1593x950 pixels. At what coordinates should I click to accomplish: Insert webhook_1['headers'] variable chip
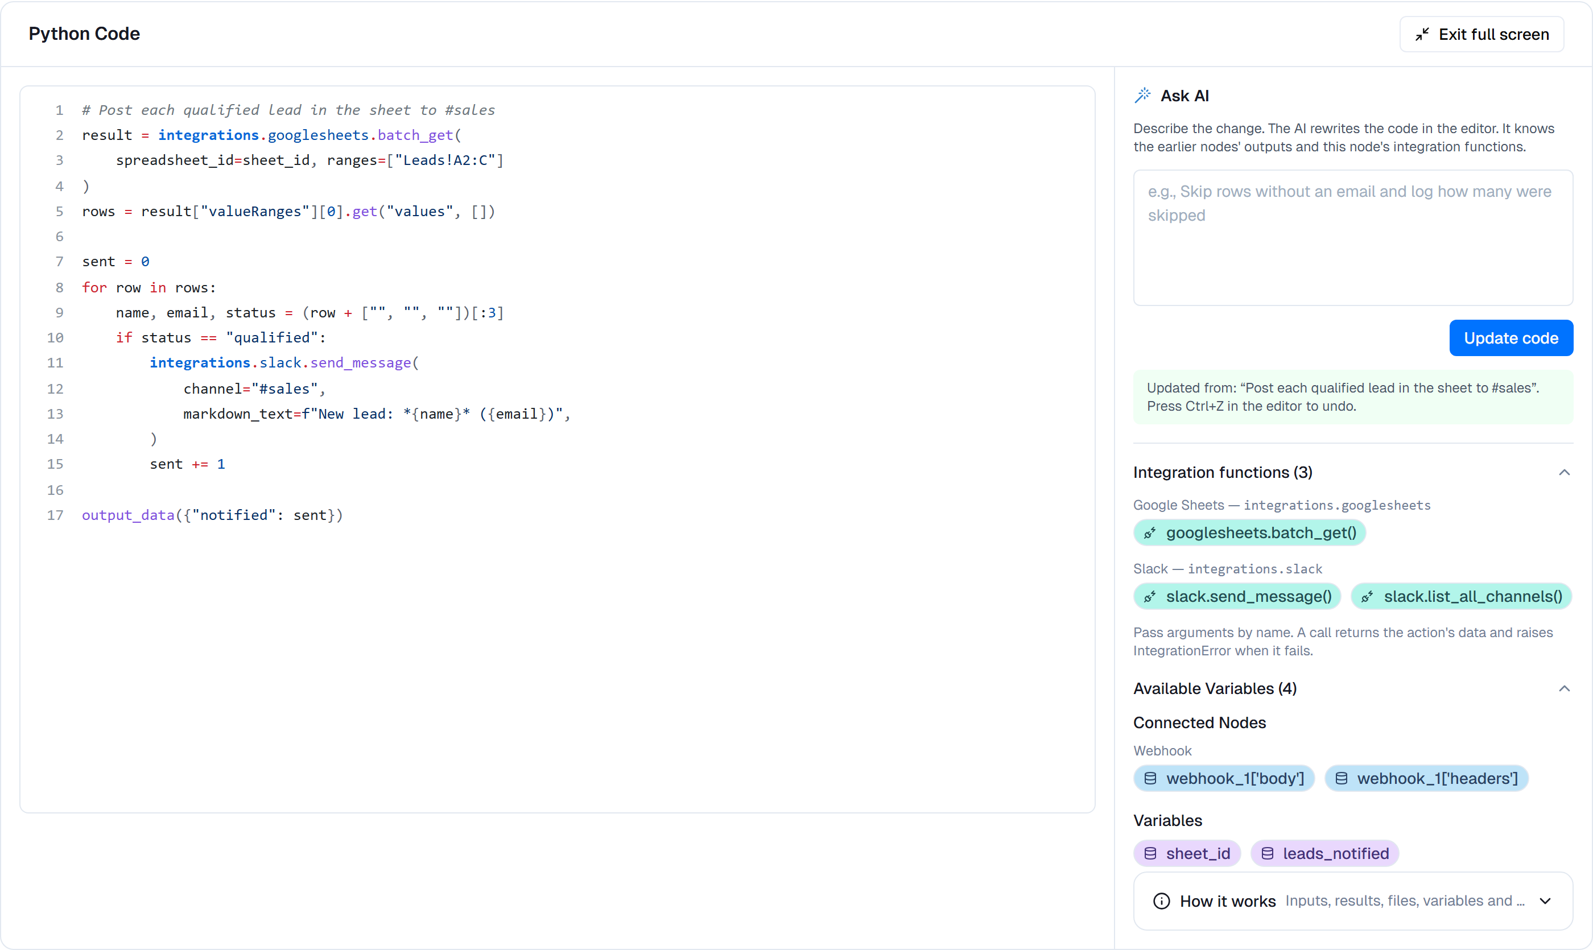pos(1426,778)
